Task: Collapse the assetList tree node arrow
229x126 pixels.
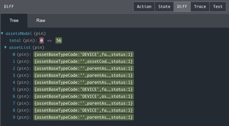Action: [x=5, y=48]
